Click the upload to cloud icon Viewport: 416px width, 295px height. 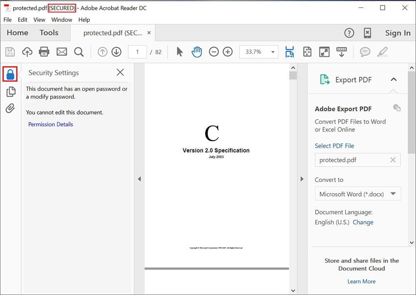(27, 52)
